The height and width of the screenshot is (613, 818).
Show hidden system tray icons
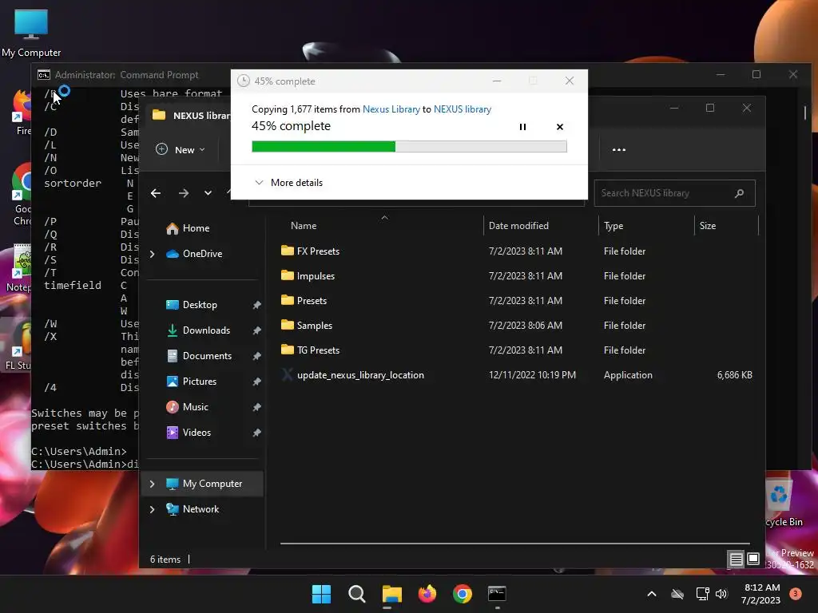click(652, 594)
